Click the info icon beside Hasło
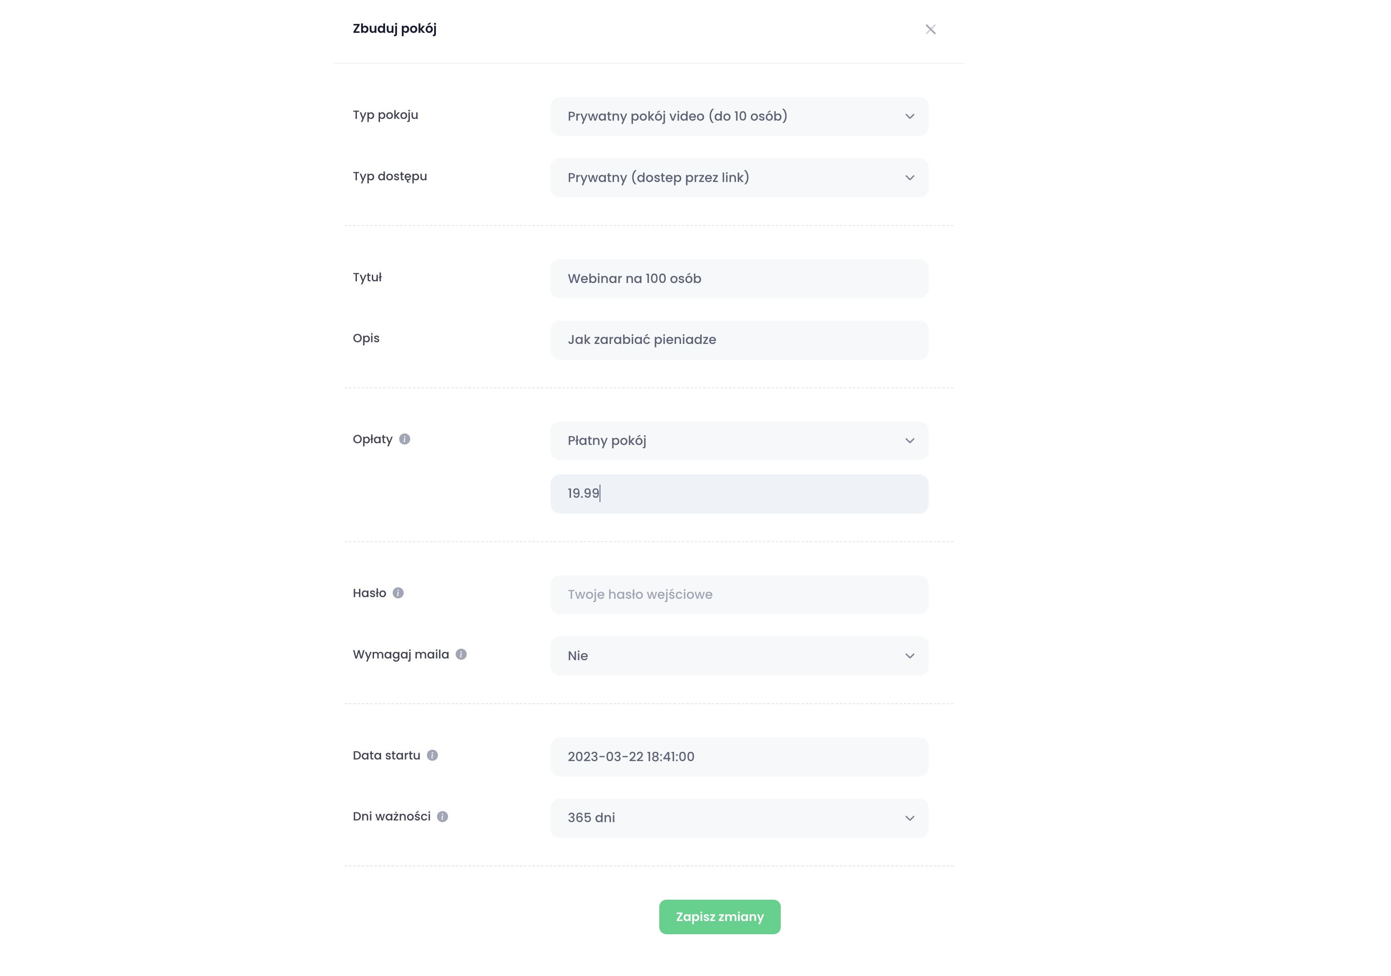The image size is (1391, 976). (398, 593)
